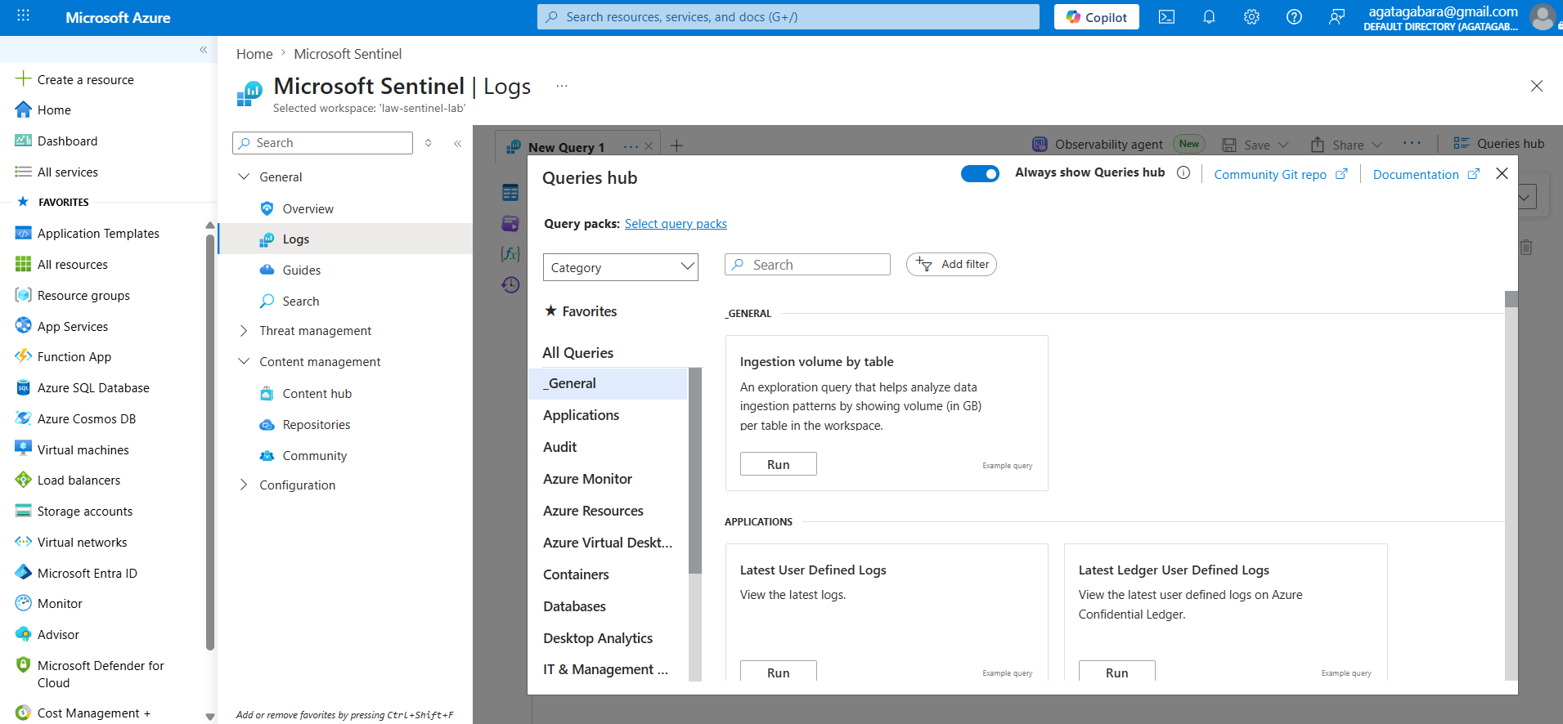Switch to New Query 1 tab
Screen dimensions: 1563x724
point(566,147)
